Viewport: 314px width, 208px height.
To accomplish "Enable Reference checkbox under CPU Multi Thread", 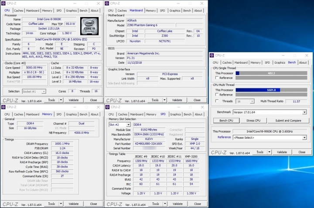I will point(217,95).
